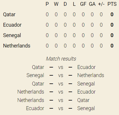Click the Qatar team name in standings
The width and height of the screenshot is (119, 115).
9,14
